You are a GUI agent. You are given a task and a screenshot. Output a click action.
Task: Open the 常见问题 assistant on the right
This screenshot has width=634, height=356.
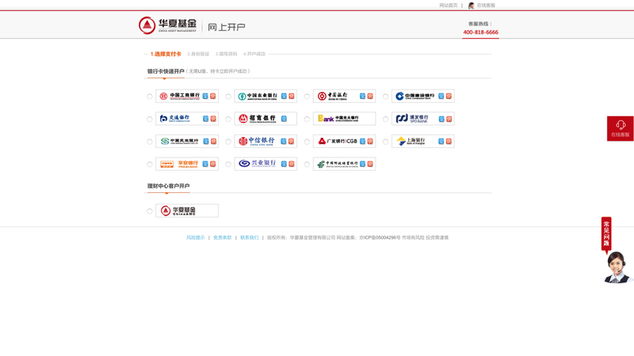pos(617,250)
